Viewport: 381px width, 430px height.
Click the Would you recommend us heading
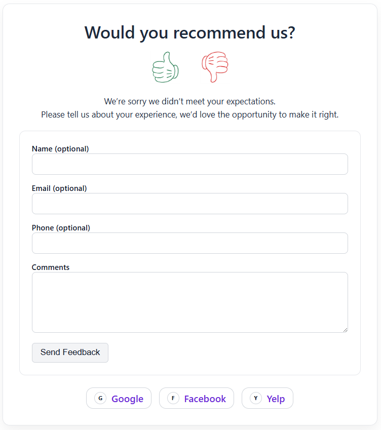pyautogui.click(x=190, y=32)
